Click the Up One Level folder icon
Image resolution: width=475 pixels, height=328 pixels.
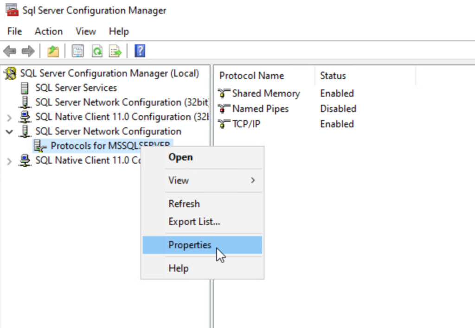pos(53,51)
